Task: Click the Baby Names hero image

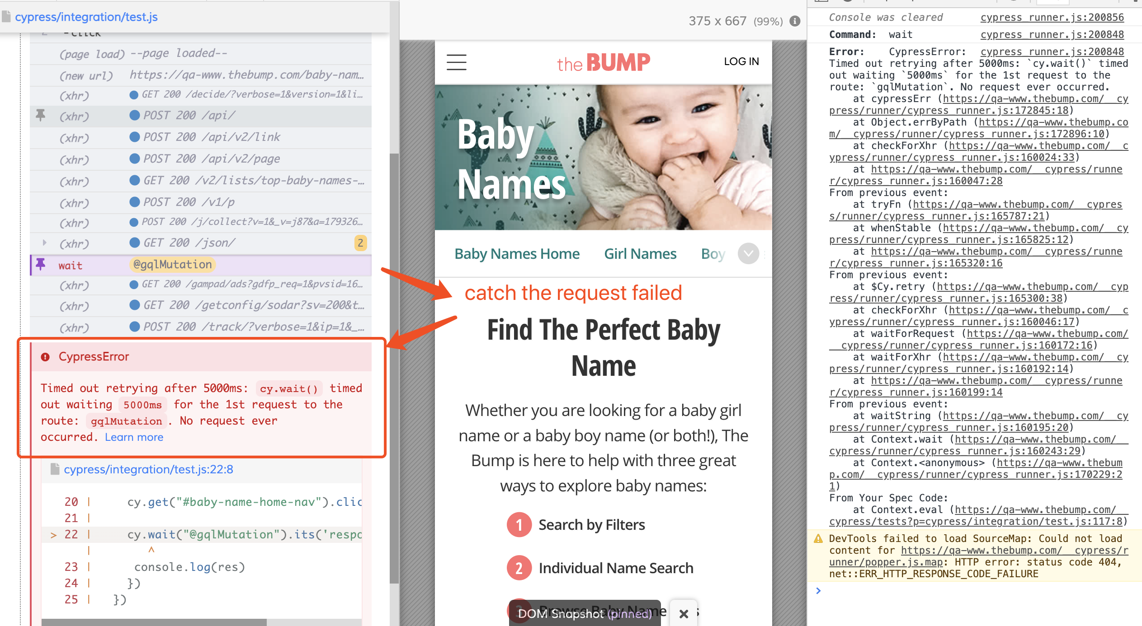Action: (604, 158)
